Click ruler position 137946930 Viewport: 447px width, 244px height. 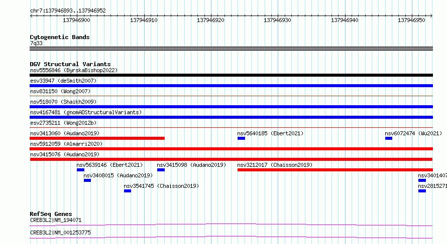pos(277,20)
